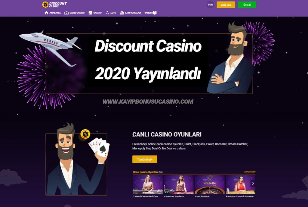Click the yellow Tümünü gör button
Viewport: 308px width, 207px height.
[145, 159]
